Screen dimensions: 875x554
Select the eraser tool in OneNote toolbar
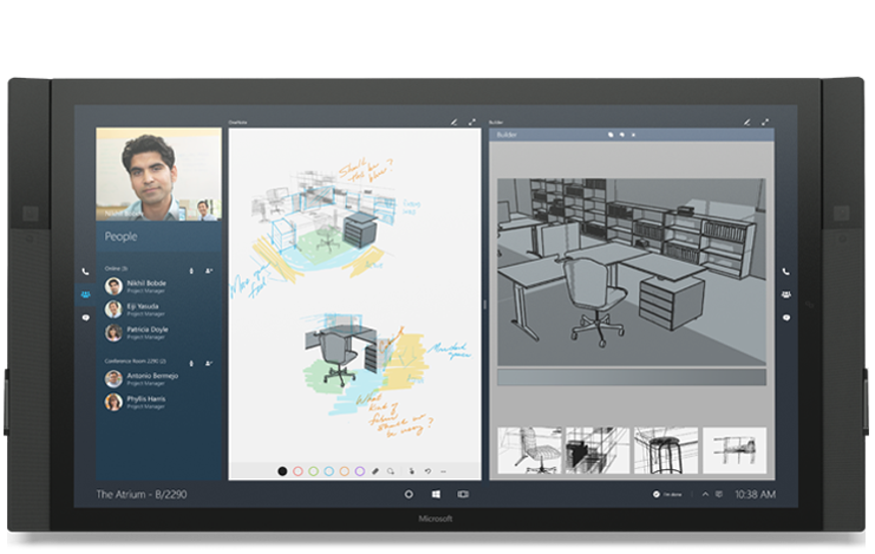click(376, 470)
